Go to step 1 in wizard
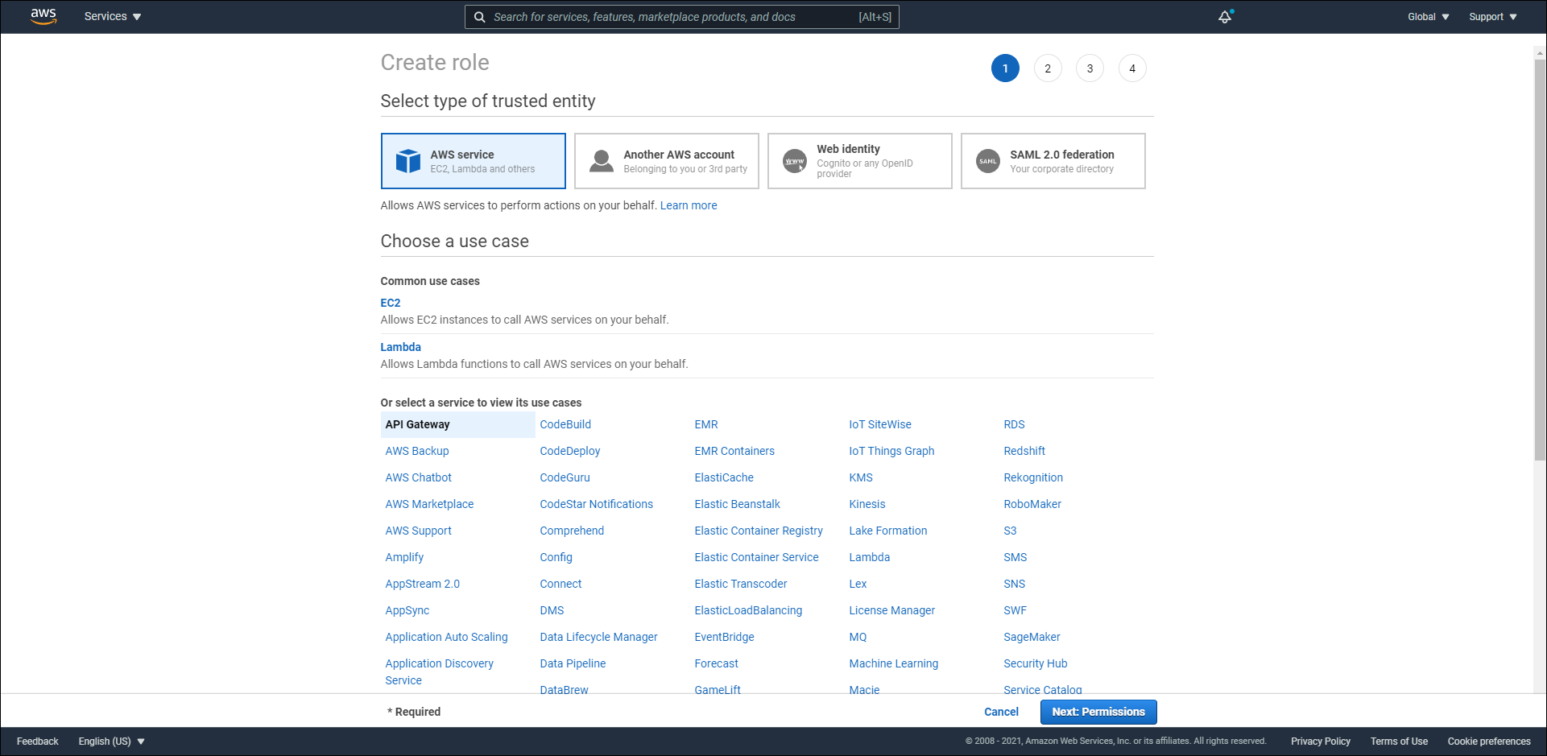1547x756 pixels. click(1005, 68)
